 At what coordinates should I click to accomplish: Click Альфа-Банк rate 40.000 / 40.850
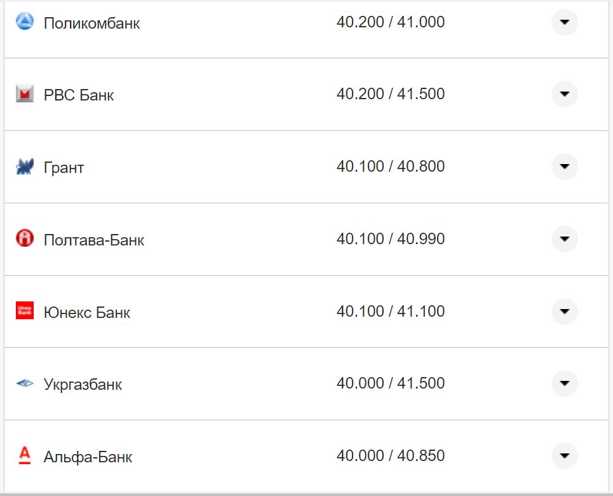[391, 456]
